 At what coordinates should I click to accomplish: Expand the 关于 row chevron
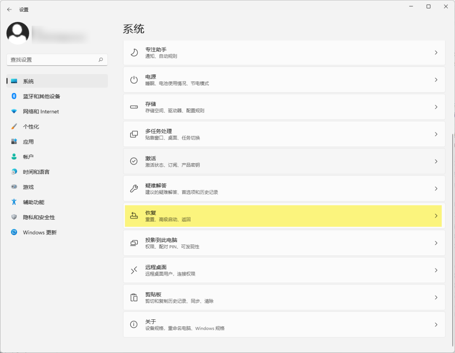[x=436, y=324]
